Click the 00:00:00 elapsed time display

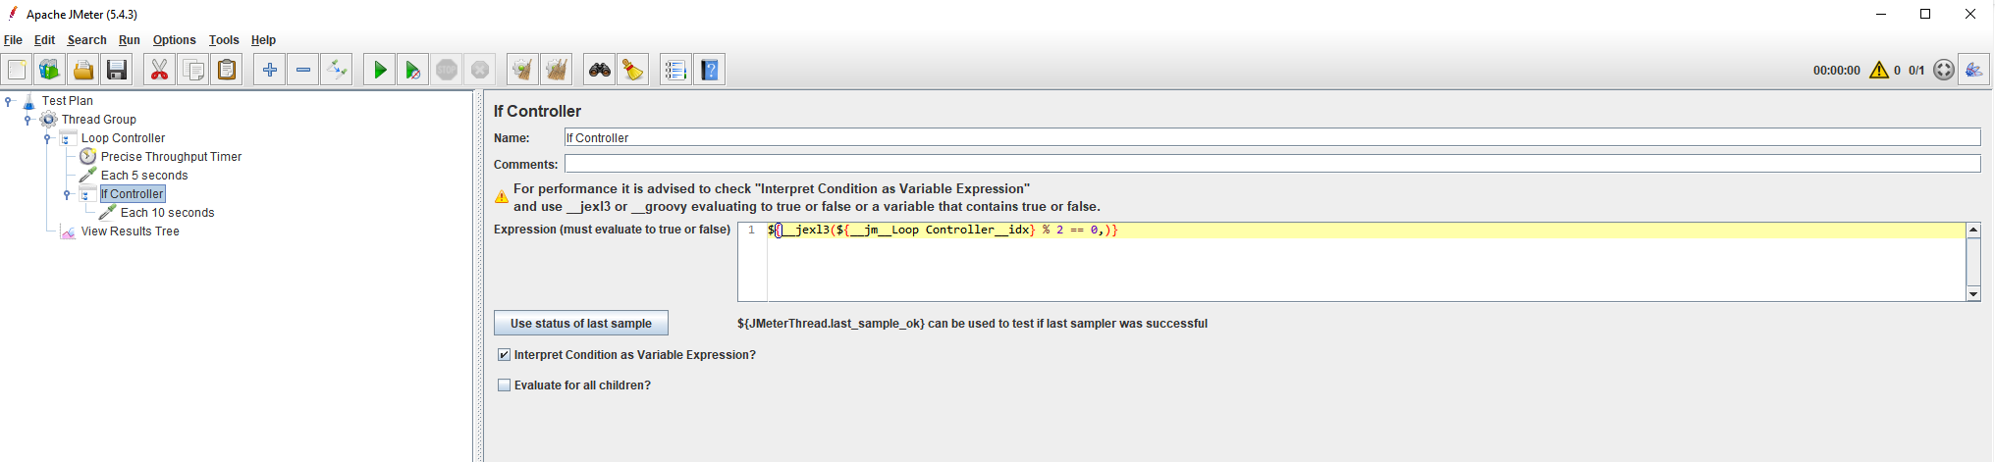click(1836, 71)
